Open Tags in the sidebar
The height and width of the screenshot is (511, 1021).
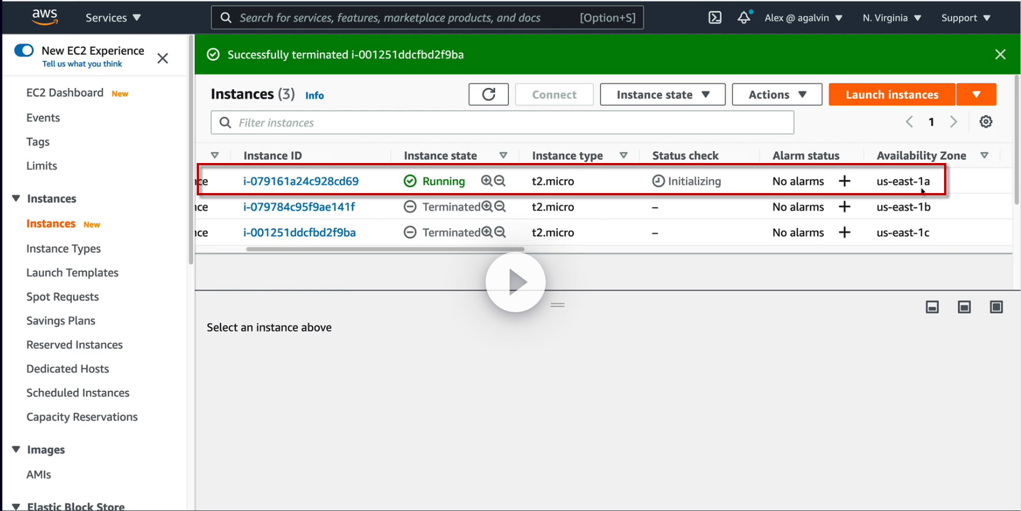(x=38, y=142)
